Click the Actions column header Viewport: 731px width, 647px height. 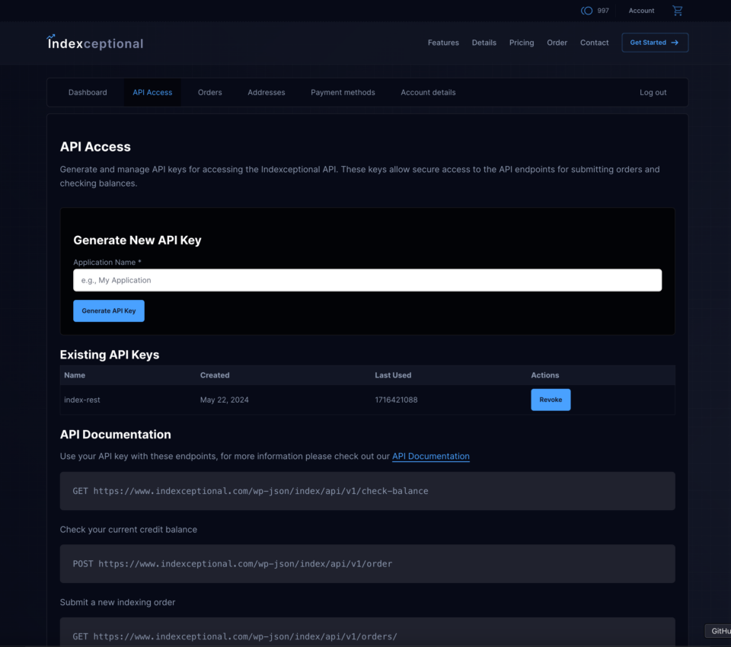pos(545,375)
